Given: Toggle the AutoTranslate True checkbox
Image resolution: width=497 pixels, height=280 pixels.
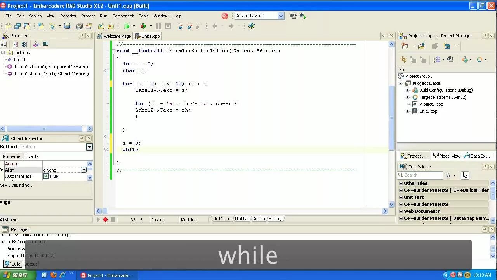Looking at the screenshot, I should coord(46,176).
